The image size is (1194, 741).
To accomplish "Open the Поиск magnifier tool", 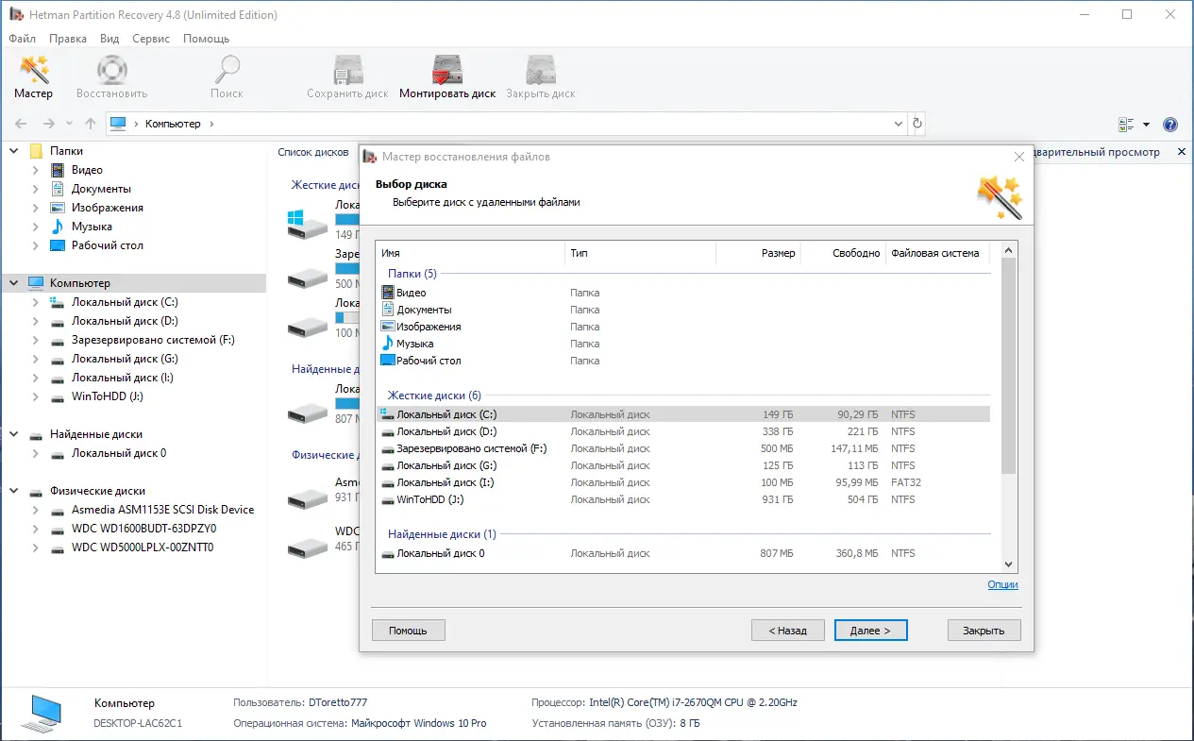I will click(227, 71).
